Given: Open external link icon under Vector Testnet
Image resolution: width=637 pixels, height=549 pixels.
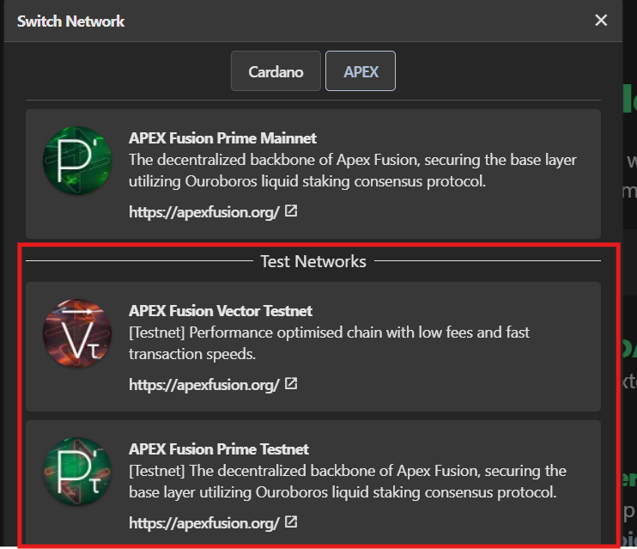Looking at the screenshot, I should point(291,383).
